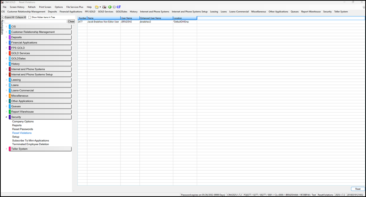Click the grey forward arrow icon
The height and width of the screenshot is (197, 366).
pyautogui.click(x=114, y=7)
